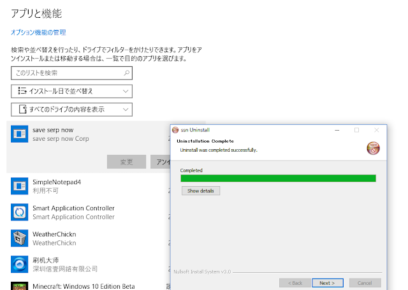Select the WeatherChickn list entry name
The width and height of the screenshot is (408, 290).
pyautogui.click(x=54, y=234)
